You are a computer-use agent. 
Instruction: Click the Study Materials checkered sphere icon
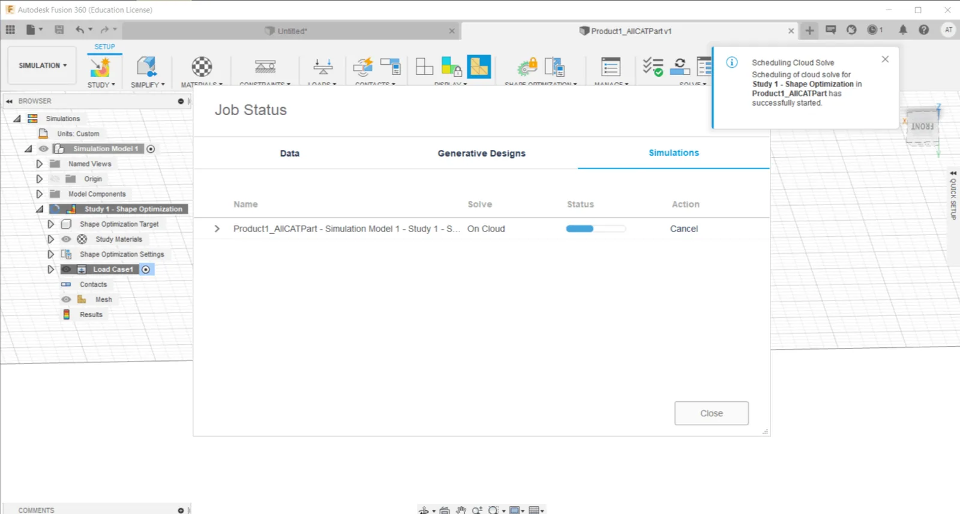point(202,67)
